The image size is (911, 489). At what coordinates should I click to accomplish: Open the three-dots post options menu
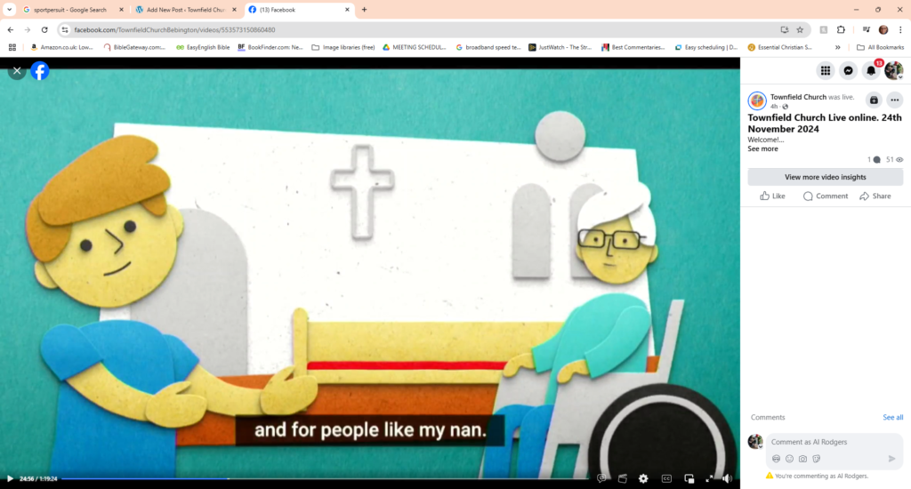[895, 100]
